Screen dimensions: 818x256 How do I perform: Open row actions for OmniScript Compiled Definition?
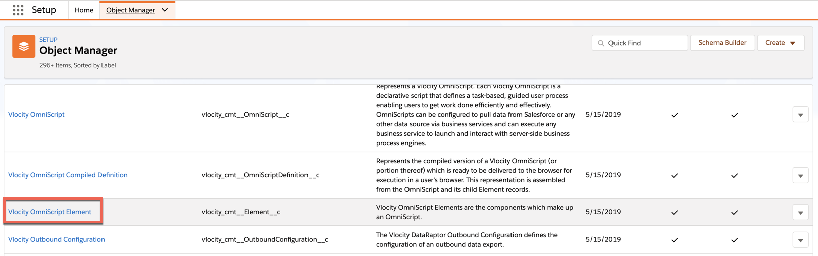(x=800, y=175)
